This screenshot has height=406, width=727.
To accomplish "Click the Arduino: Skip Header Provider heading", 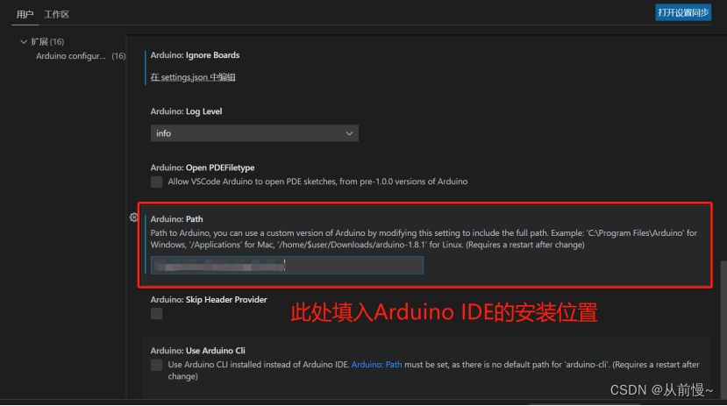I will 209,300.
